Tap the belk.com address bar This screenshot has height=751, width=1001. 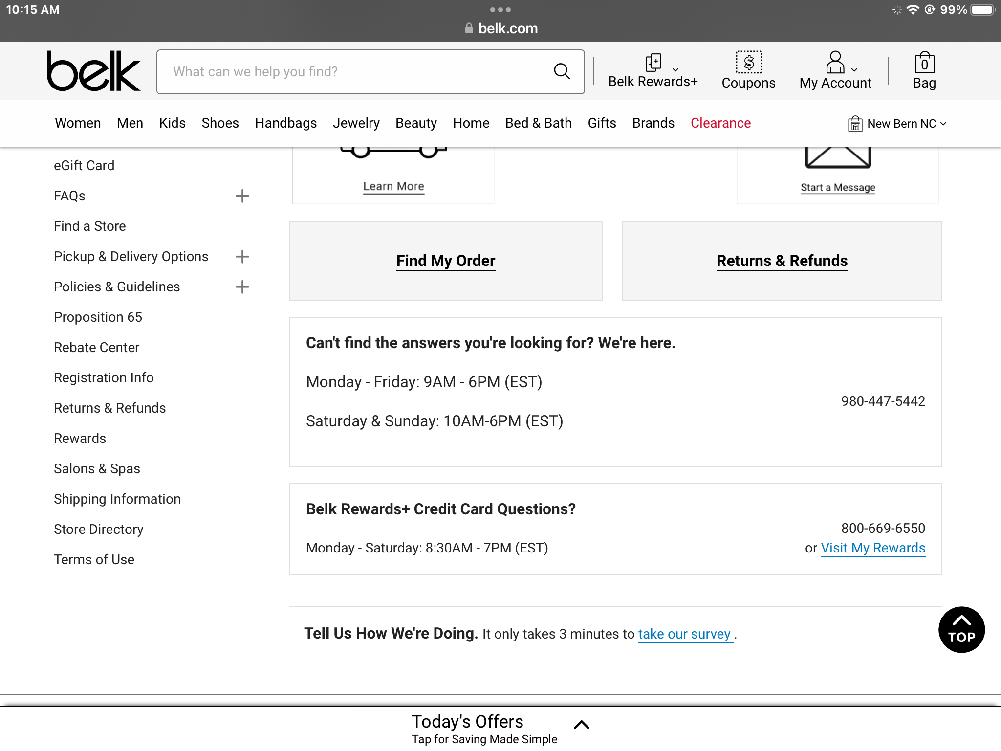click(x=501, y=28)
